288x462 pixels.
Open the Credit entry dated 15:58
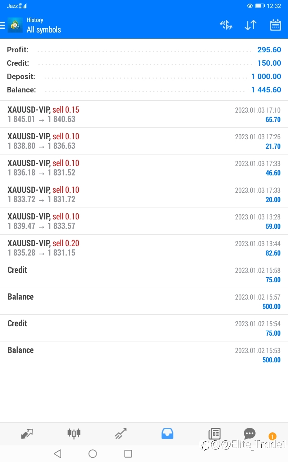[x=144, y=275]
